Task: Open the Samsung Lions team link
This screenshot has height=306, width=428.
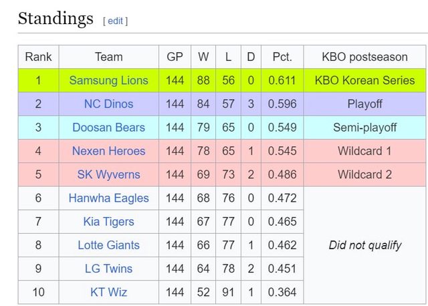Action: click(x=108, y=80)
